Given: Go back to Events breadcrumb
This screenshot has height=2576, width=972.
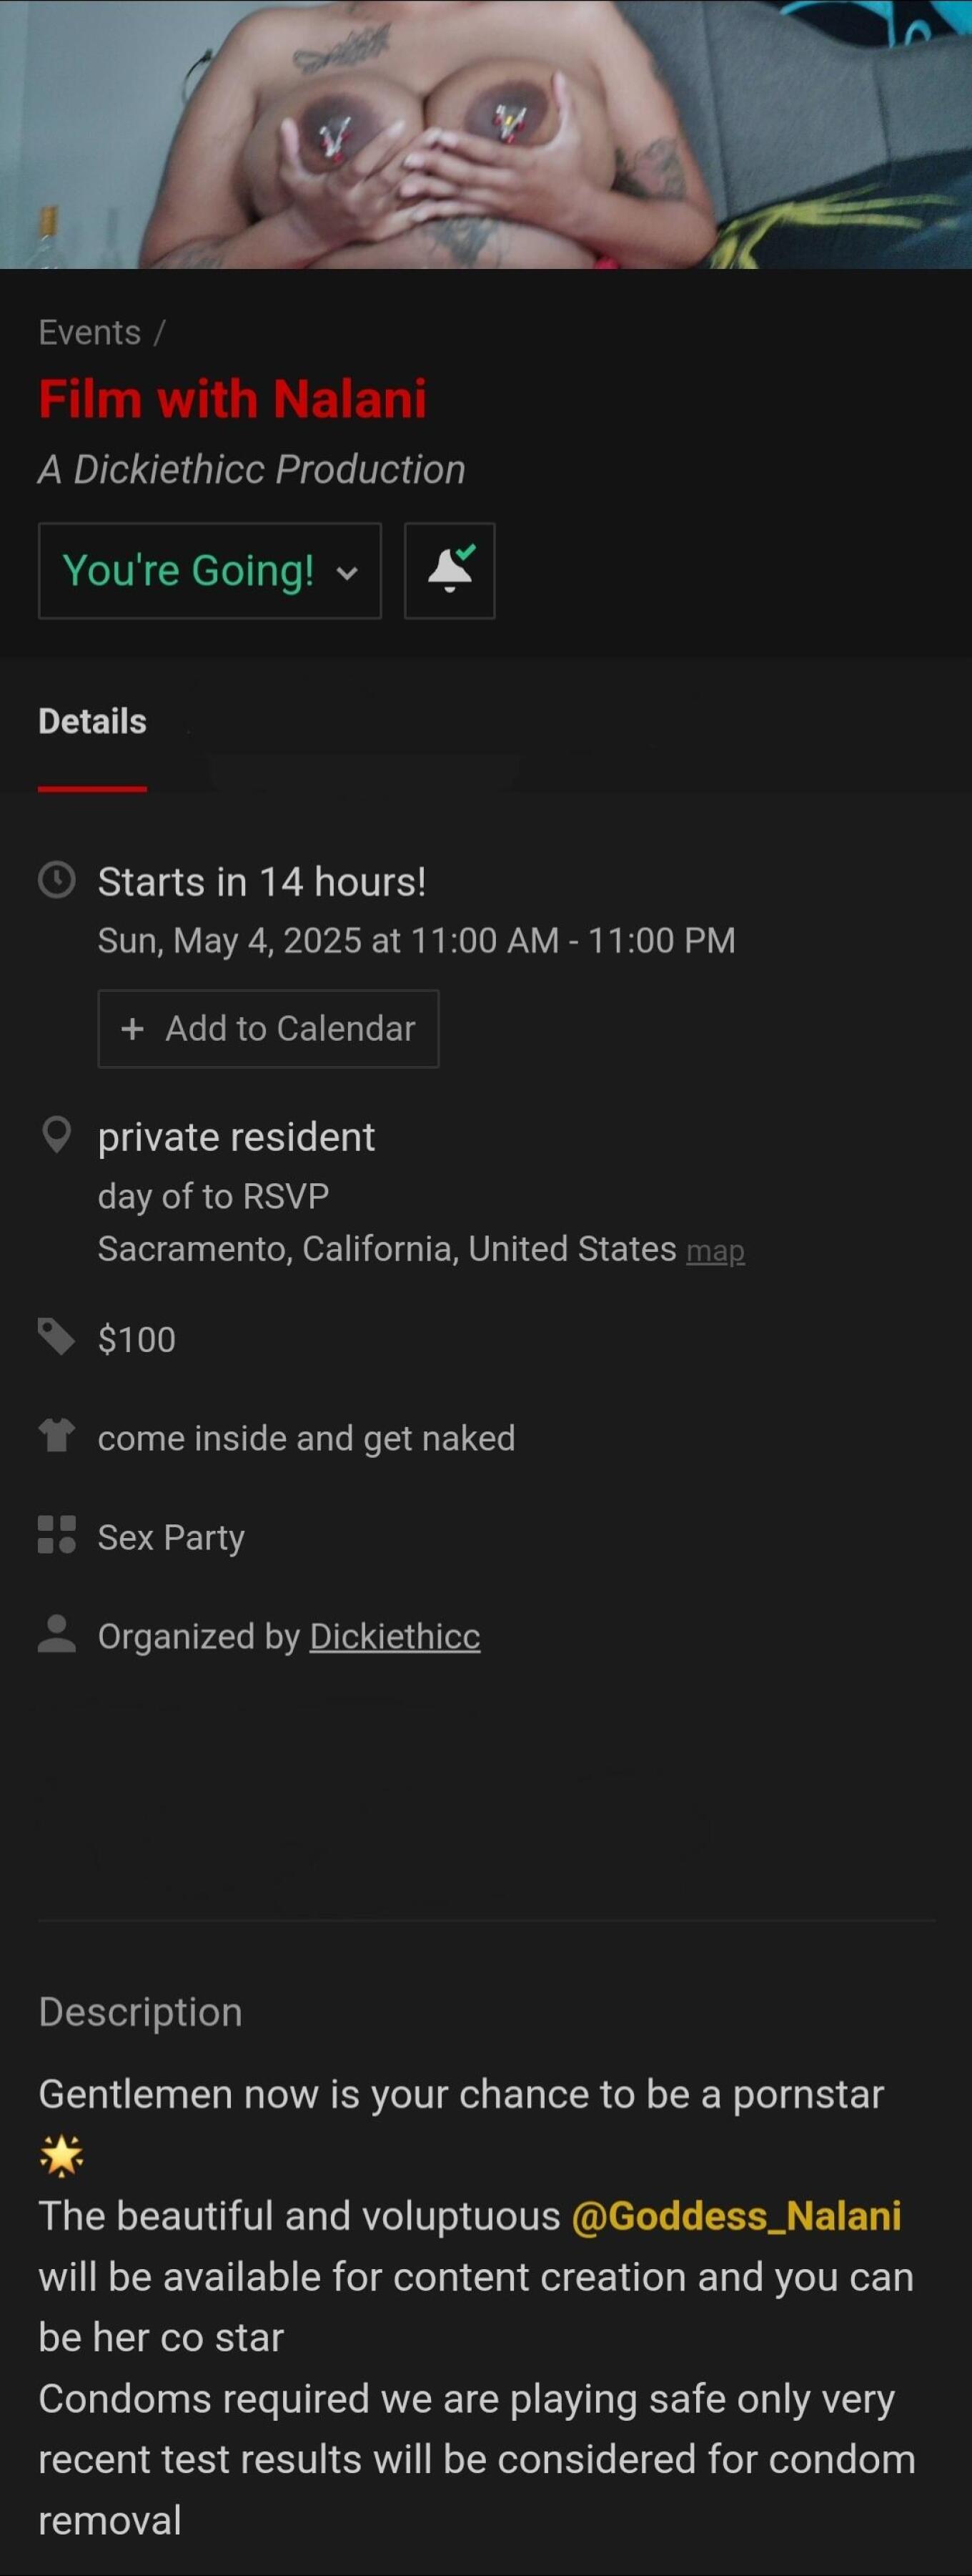Looking at the screenshot, I should [x=90, y=332].
